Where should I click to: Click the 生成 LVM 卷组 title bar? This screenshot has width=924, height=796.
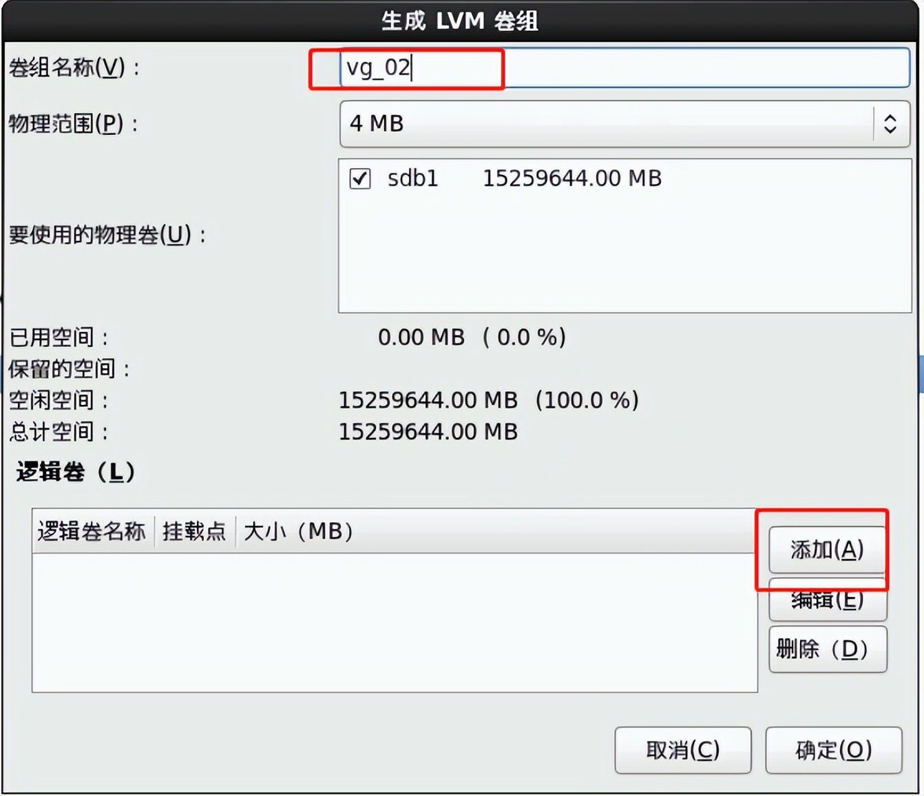462,21
